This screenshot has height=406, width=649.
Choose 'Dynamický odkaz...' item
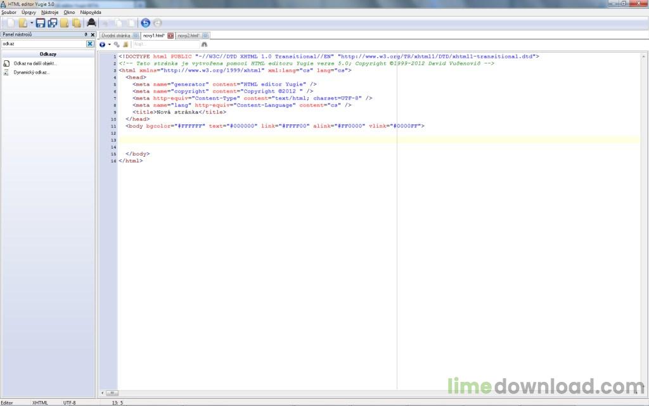(x=32, y=72)
